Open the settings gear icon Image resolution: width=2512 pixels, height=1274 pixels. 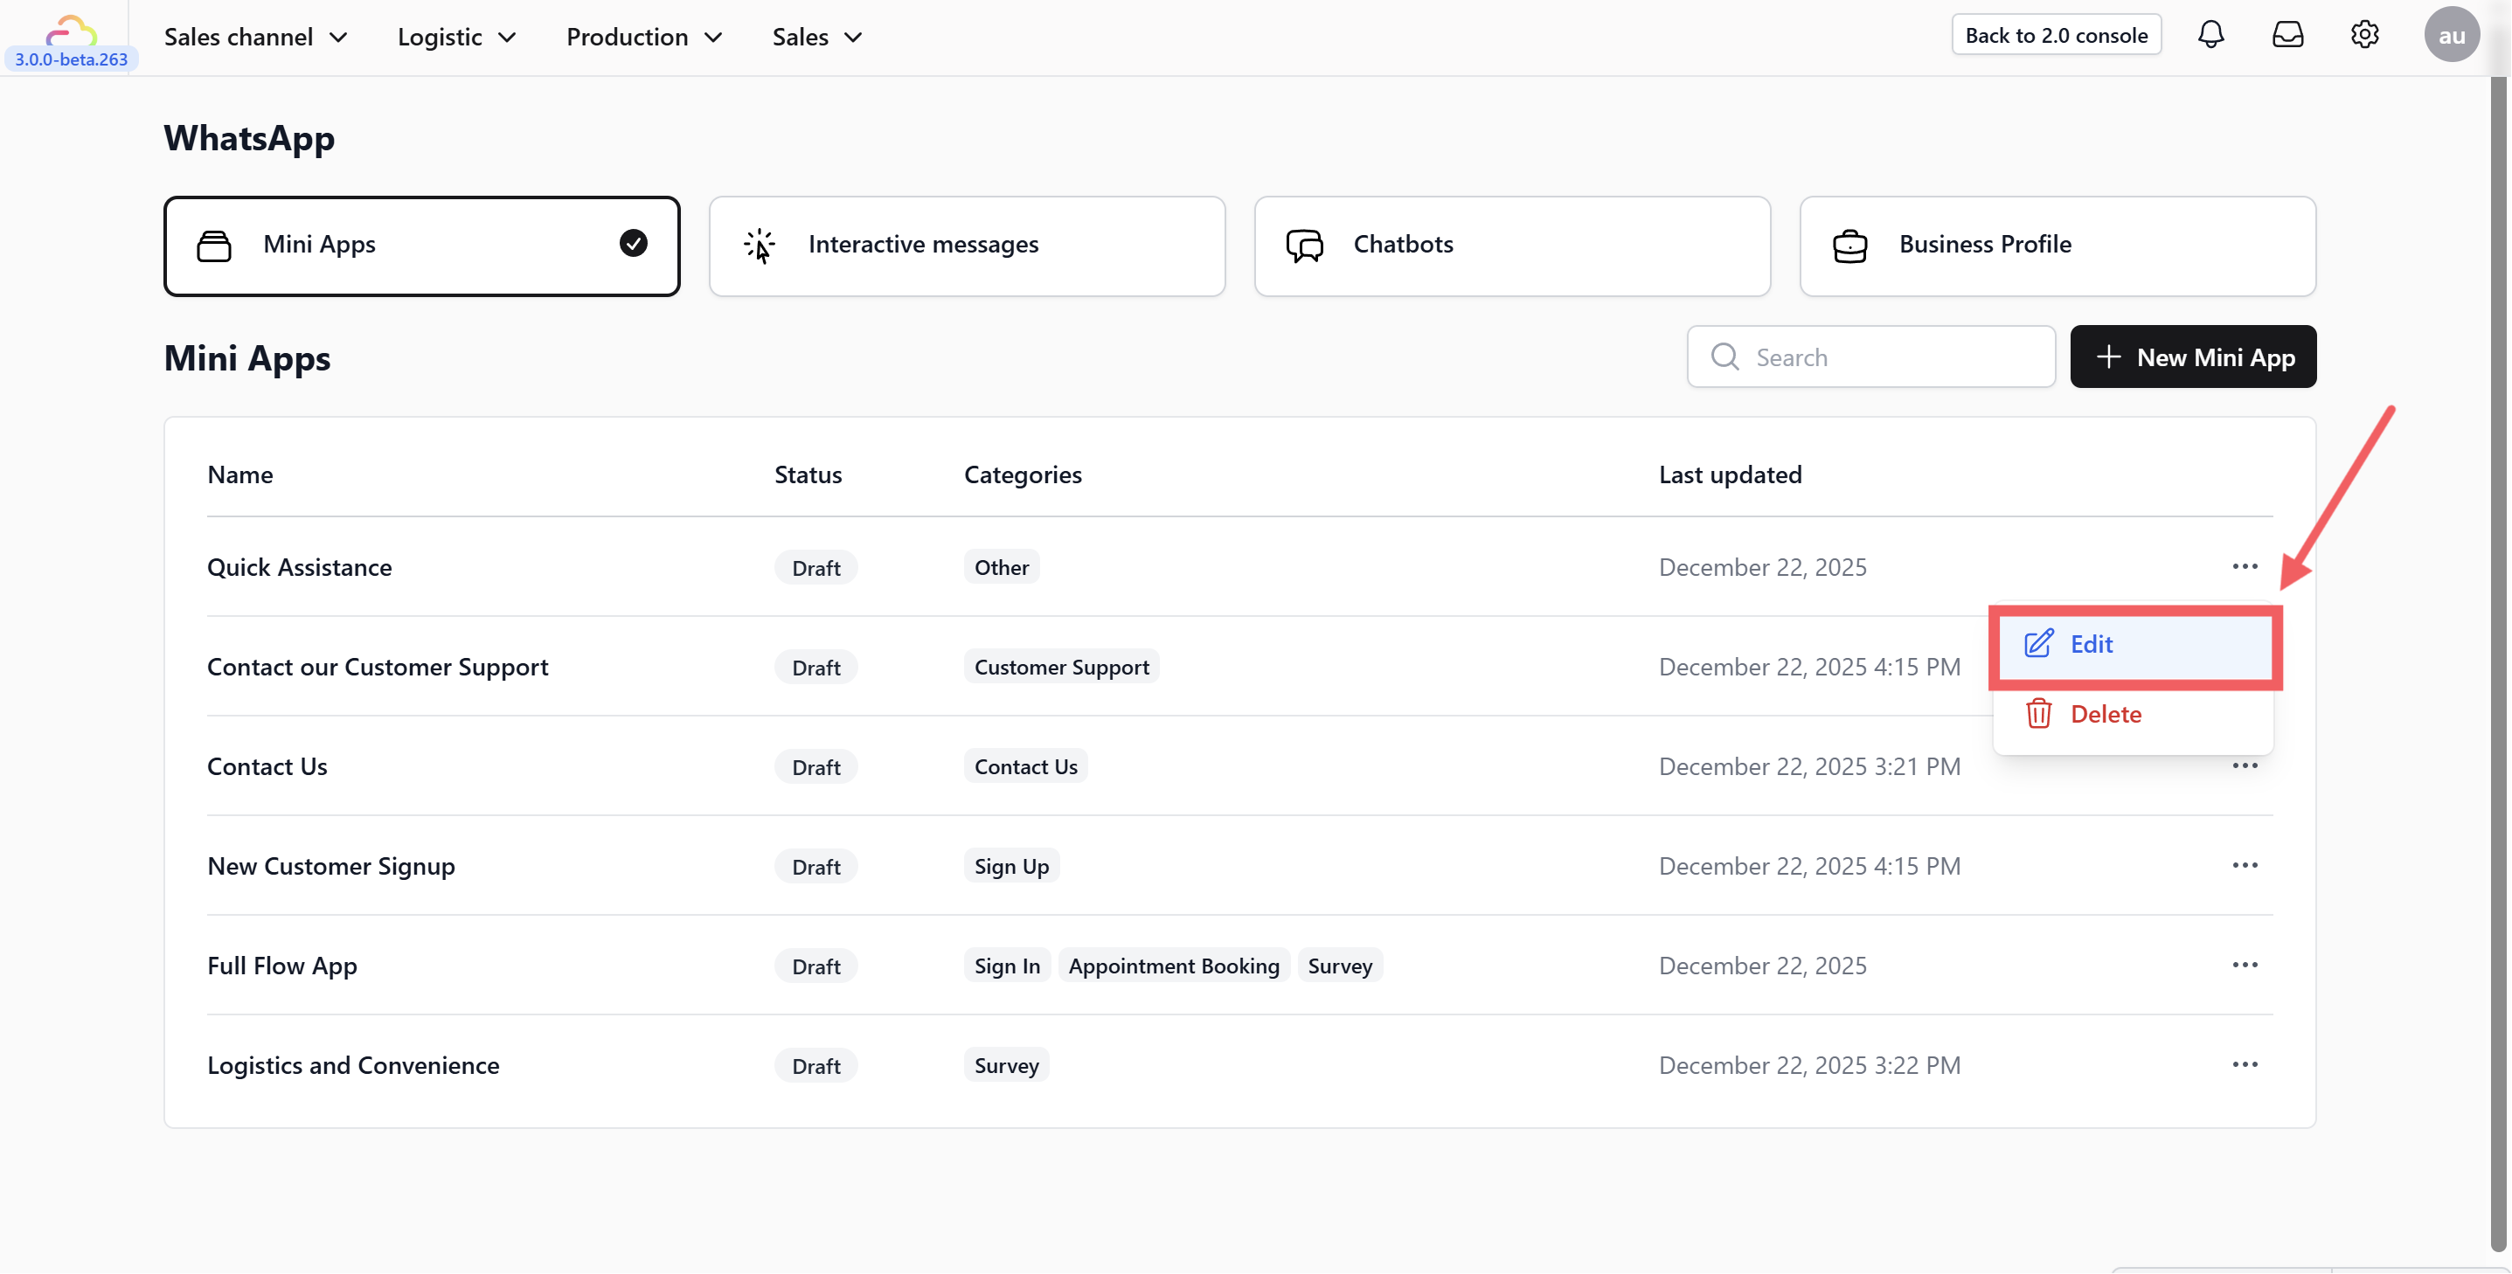[x=2363, y=35]
